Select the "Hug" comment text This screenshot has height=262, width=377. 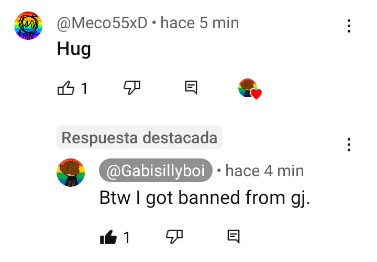[x=74, y=49]
